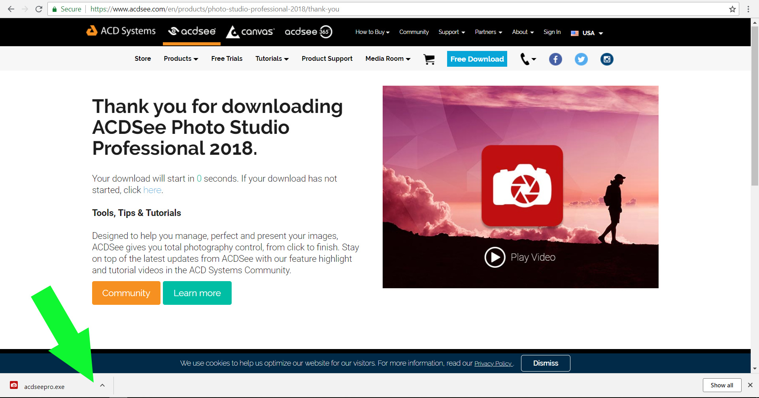Show all downloads

[x=722, y=385]
